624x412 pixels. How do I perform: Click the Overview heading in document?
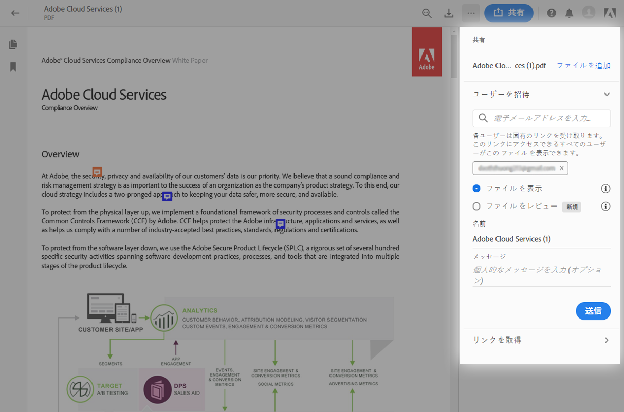[61, 154]
